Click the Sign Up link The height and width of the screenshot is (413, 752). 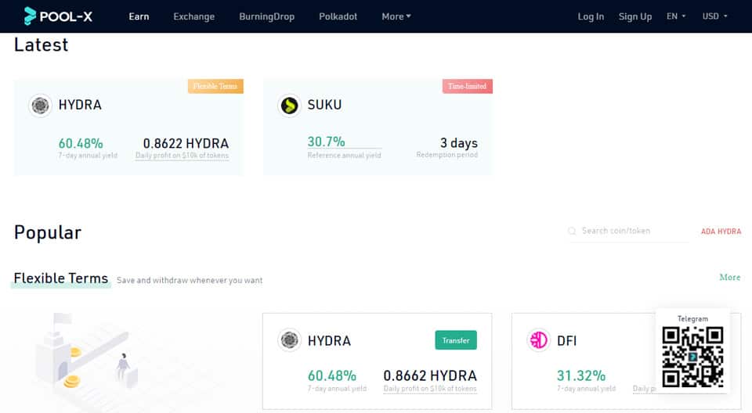[634, 16]
